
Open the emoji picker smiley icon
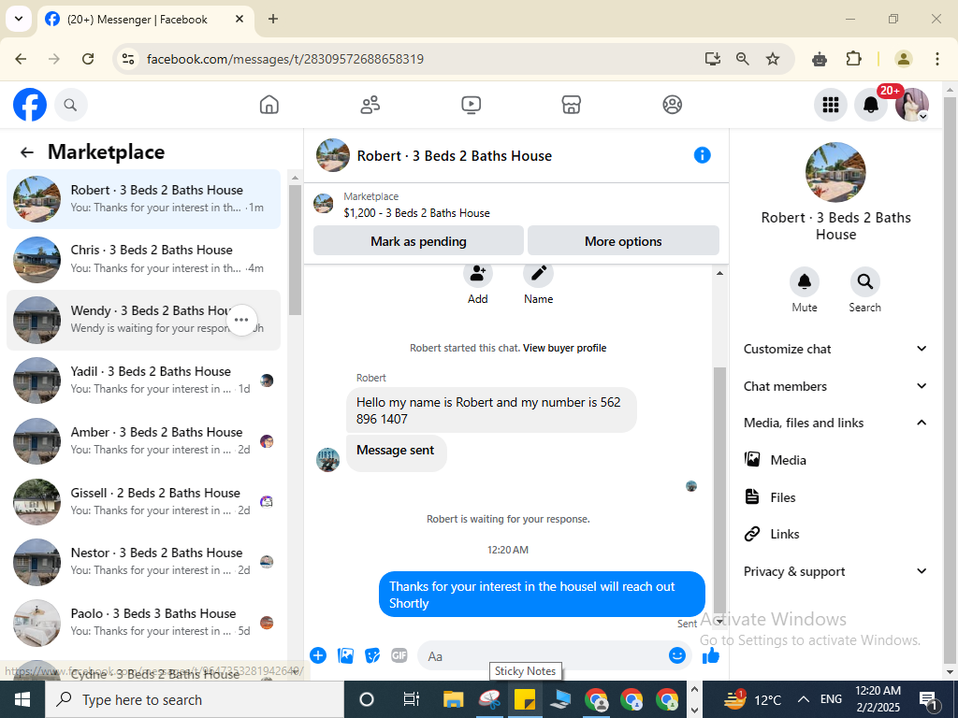point(677,655)
